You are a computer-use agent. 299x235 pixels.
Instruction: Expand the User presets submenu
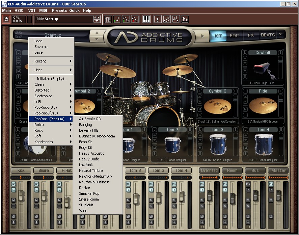(x=51, y=70)
